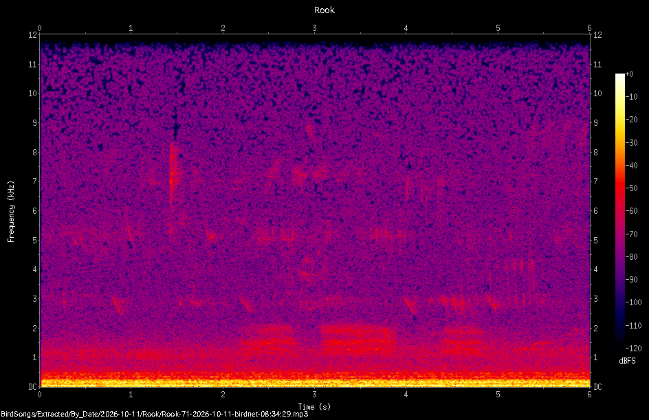The height and width of the screenshot is (420, 649).
Task: Select the "Frequency (kHz)" axis label
Action: pyautogui.click(x=11, y=212)
